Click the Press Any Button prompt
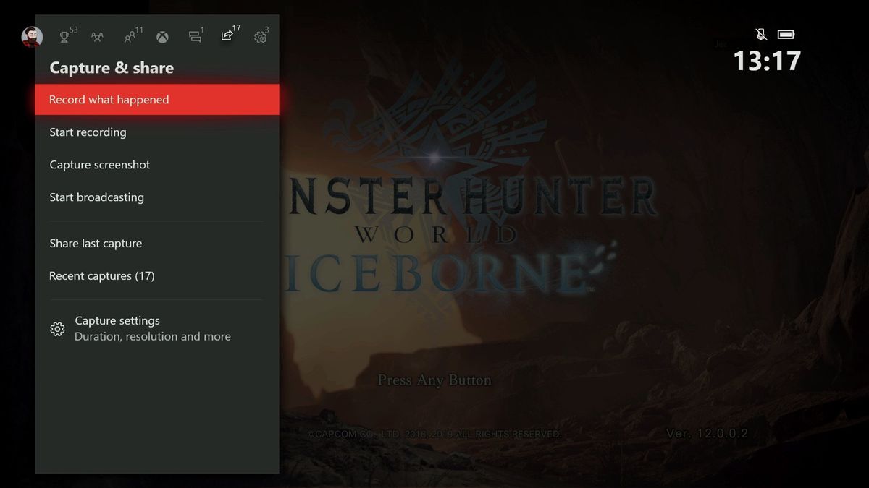This screenshot has width=869, height=488. 433,380
